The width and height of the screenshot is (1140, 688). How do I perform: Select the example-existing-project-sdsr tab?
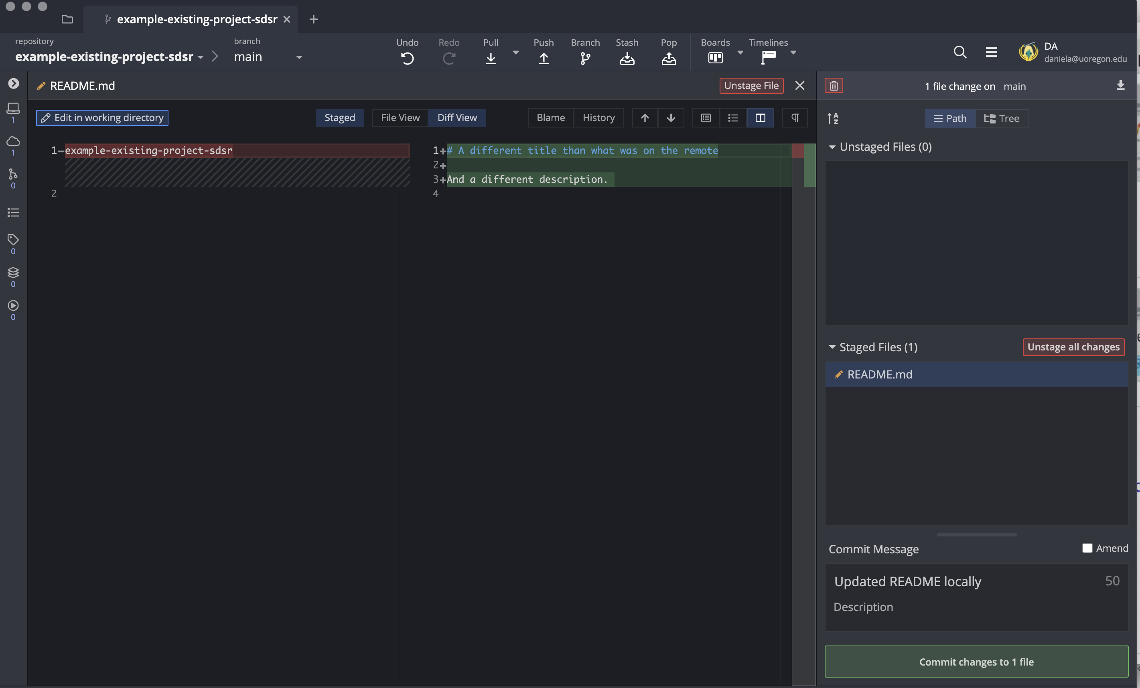coord(191,19)
